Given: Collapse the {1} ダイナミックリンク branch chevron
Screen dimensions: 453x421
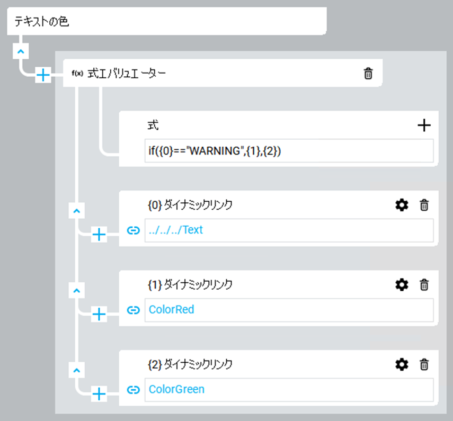Looking at the screenshot, I should click(x=77, y=291).
